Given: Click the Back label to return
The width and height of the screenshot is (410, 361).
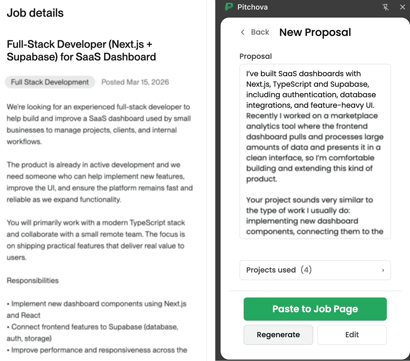Looking at the screenshot, I should (x=260, y=32).
